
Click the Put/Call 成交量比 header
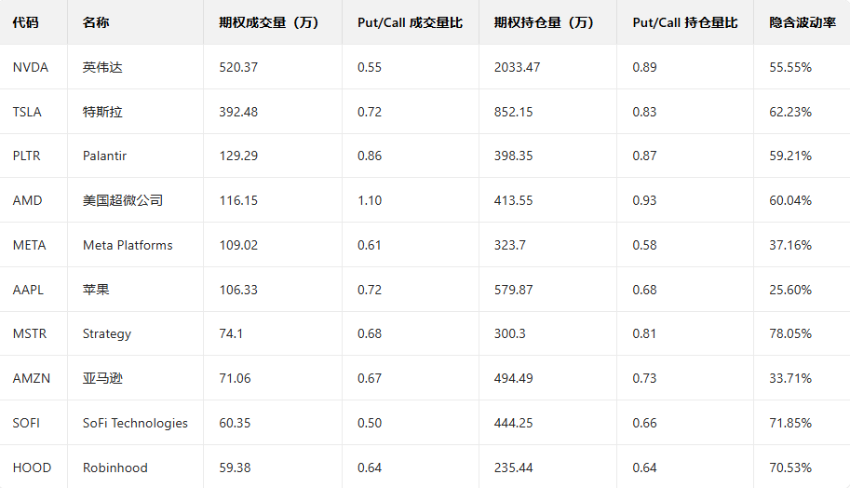tap(410, 22)
